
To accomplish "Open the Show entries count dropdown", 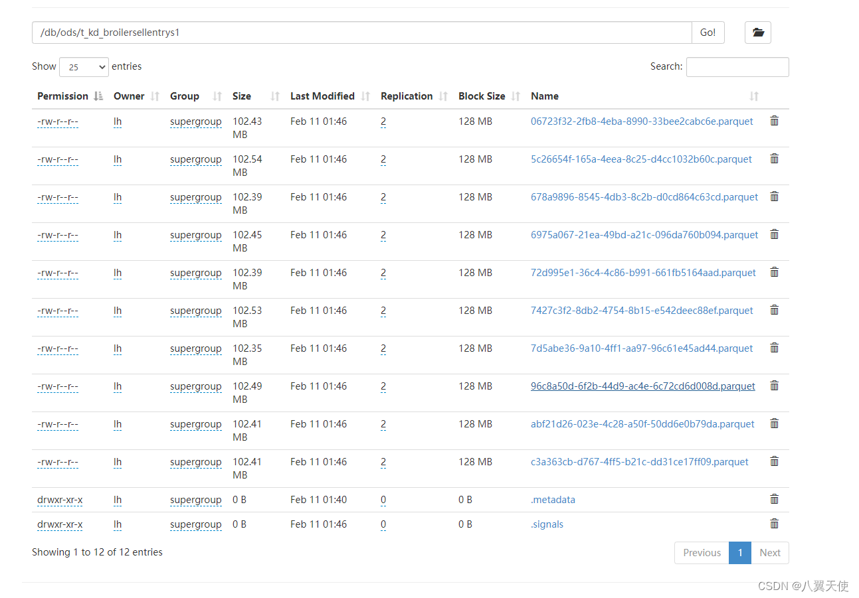I will point(84,67).
